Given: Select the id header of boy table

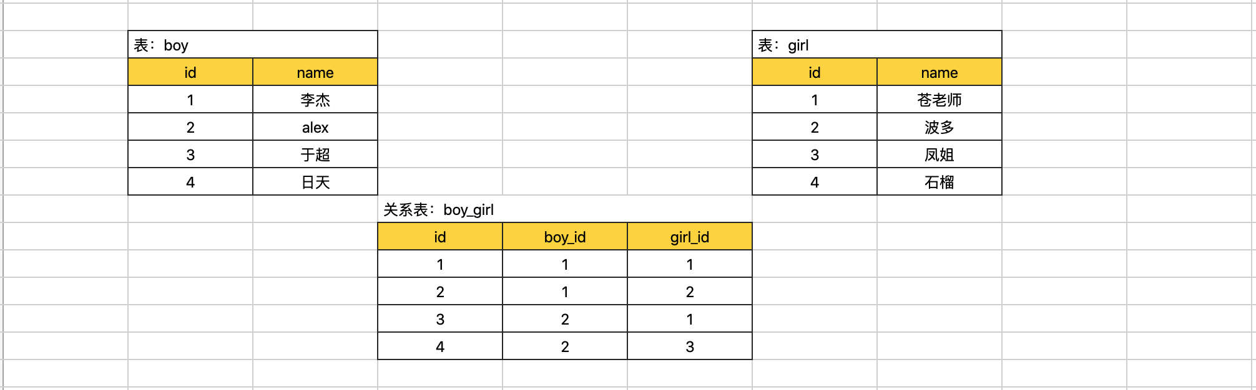Looking at the screenshot, I should tap(190, 72).
